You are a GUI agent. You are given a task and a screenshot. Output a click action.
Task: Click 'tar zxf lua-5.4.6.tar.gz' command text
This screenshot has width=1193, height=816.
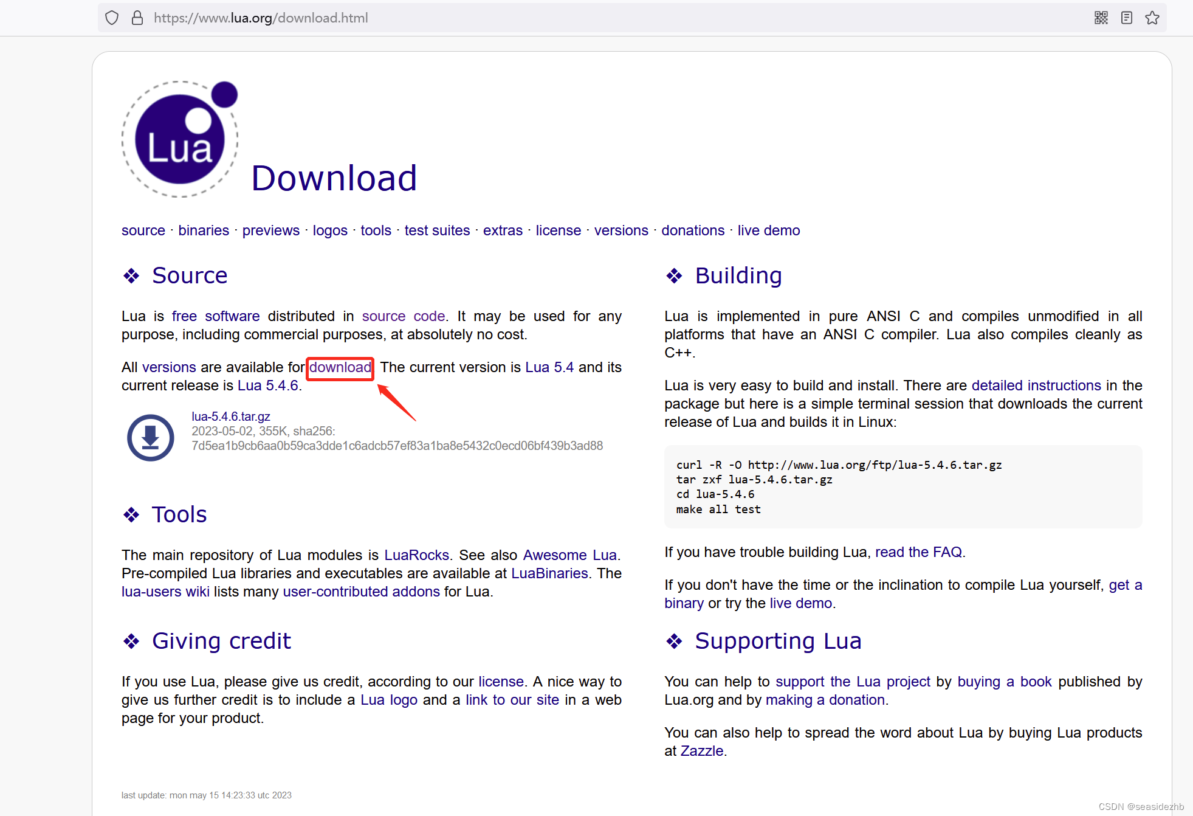[x=754, y=480]
